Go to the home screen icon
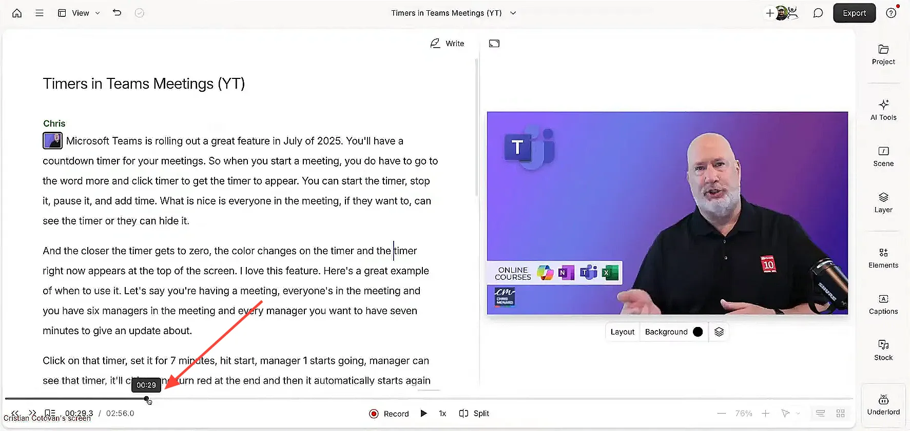The image size is (910, 431). (17, 13)
